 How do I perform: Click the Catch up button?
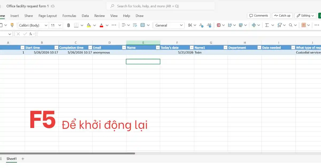[x=282, y=15]
